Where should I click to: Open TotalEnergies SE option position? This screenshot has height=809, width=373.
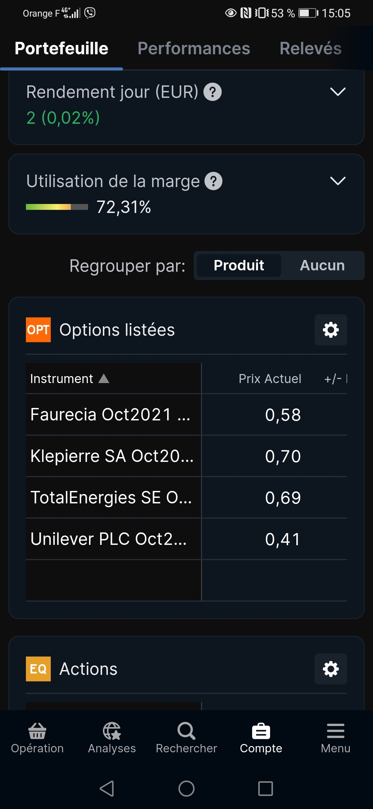click(x=111, y=498)
